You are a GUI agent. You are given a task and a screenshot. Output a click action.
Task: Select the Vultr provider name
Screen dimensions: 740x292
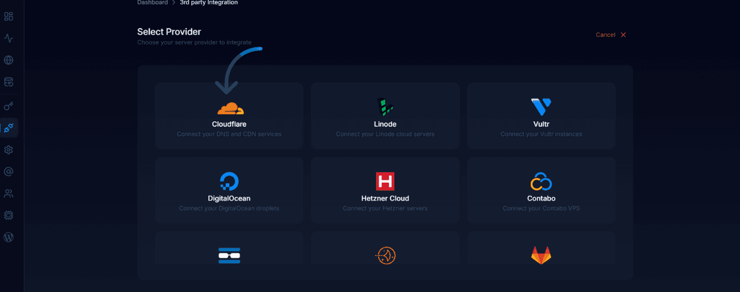(x=541, y=124)
